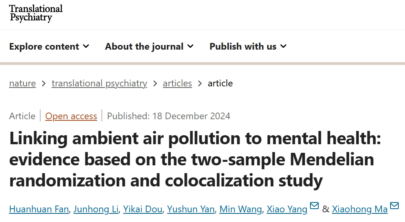The height and width of the screenshot is (222, 405).
Task: Go to the nature breadcrumb link
Action: (x=22, y=83)
